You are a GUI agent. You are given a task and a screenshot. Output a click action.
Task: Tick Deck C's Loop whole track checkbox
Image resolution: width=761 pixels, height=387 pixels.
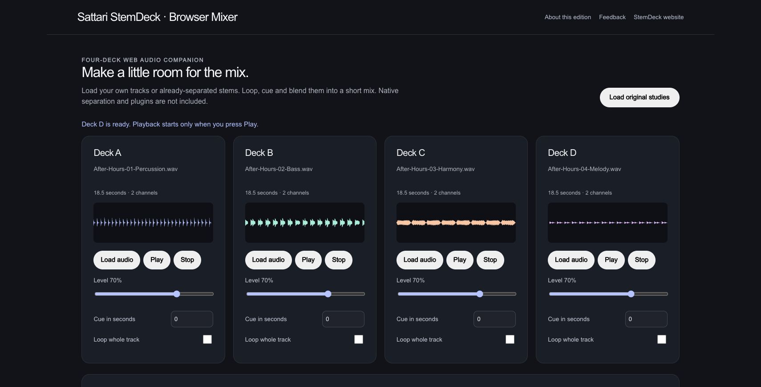point(510,339)
